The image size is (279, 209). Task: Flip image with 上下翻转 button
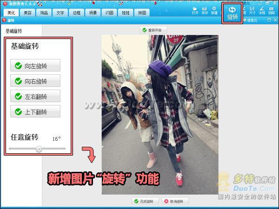click(35, 111)
